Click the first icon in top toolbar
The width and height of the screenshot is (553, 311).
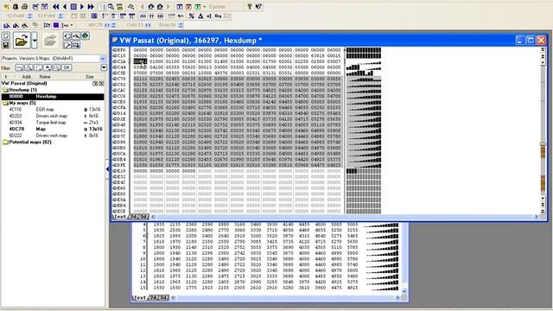click(6, 7)
